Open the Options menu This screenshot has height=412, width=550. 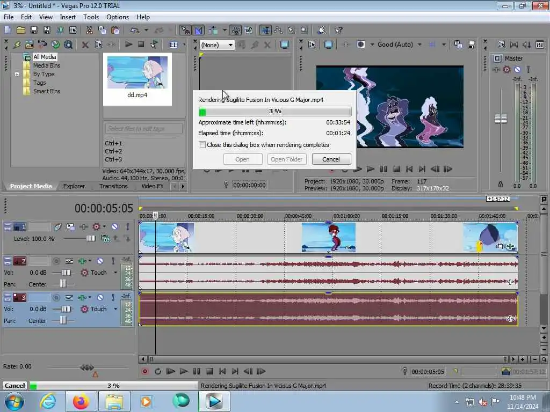tap(118, 17)
